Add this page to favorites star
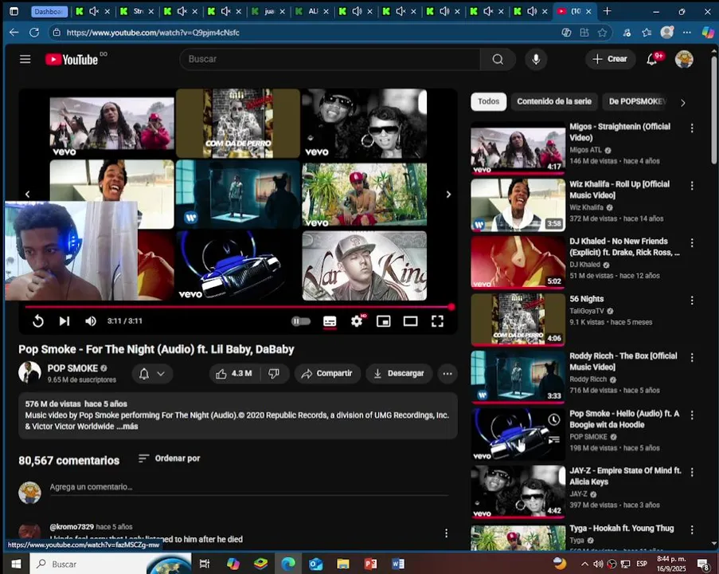The height and width of the screenshot is (574, 719). (x=602, y=33)
